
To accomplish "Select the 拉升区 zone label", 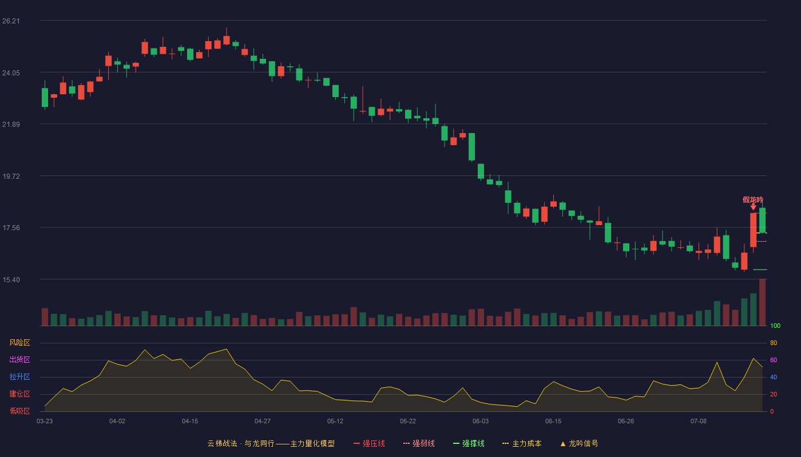I will coord(19,377).
